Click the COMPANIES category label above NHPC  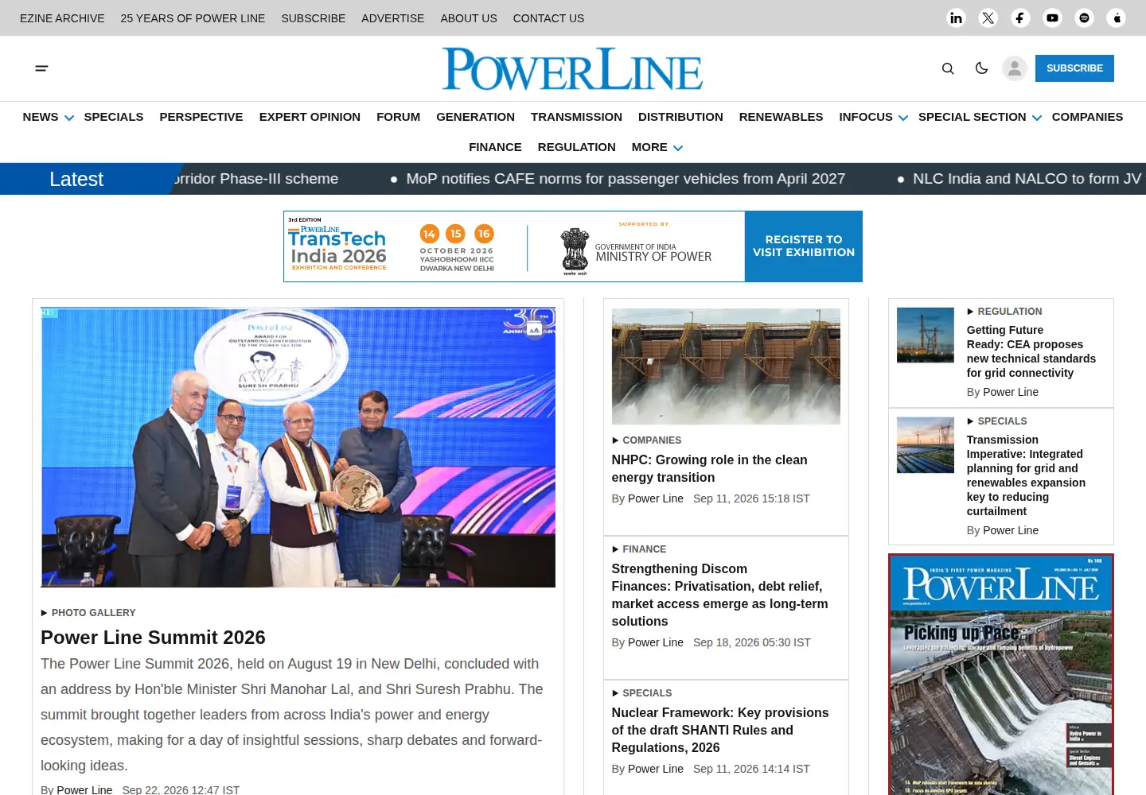coord(652,440)
